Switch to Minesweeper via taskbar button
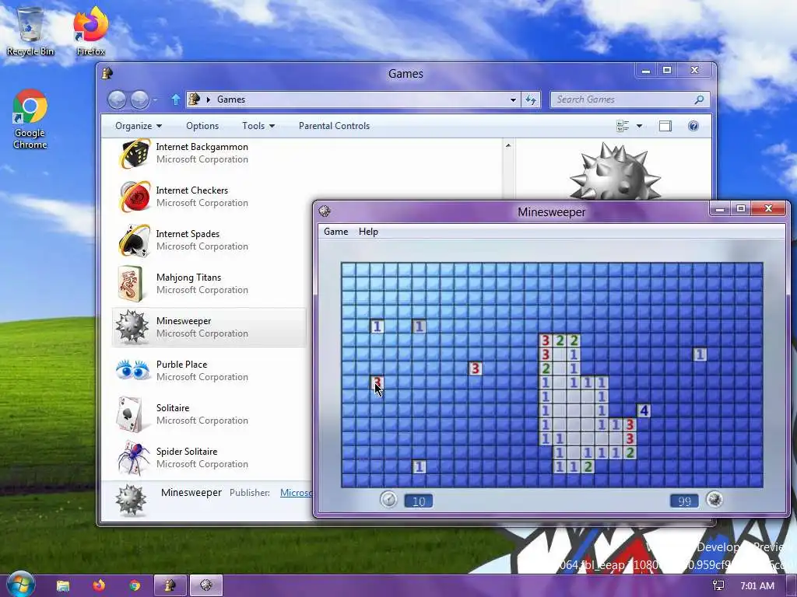The width and height of the screenshot is (797, 597). (x=205, y=585)
